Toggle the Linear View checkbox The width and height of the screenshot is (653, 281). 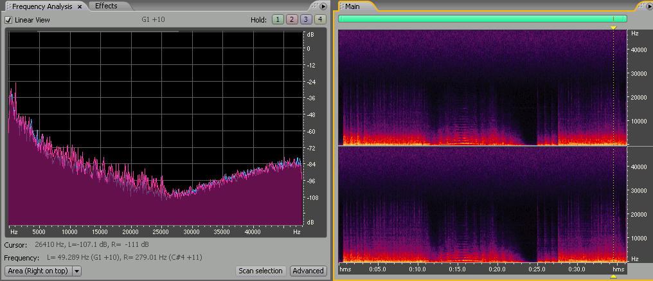[8, 20]
